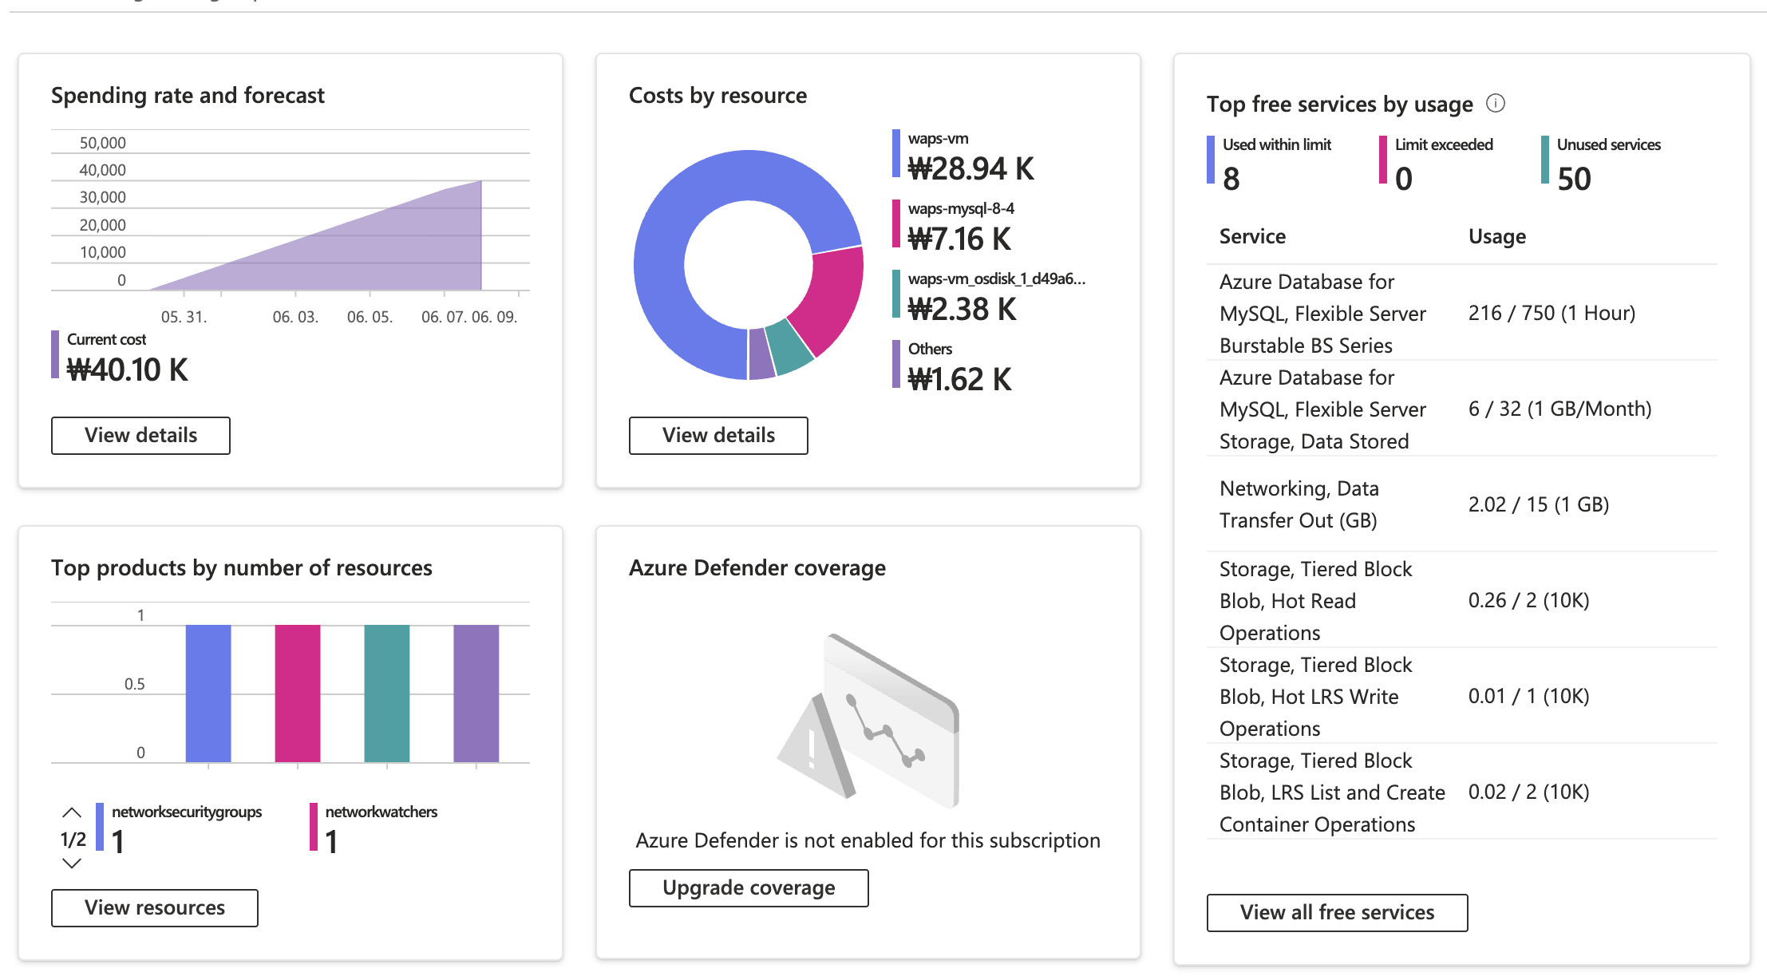Open View details under Spending rate and forecast
The image size is (1767, 980).
[x=140, y=435]
